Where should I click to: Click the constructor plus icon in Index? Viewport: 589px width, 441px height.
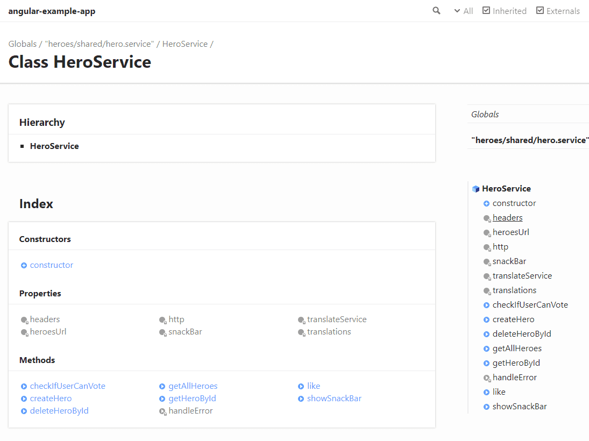coord(24,265)
